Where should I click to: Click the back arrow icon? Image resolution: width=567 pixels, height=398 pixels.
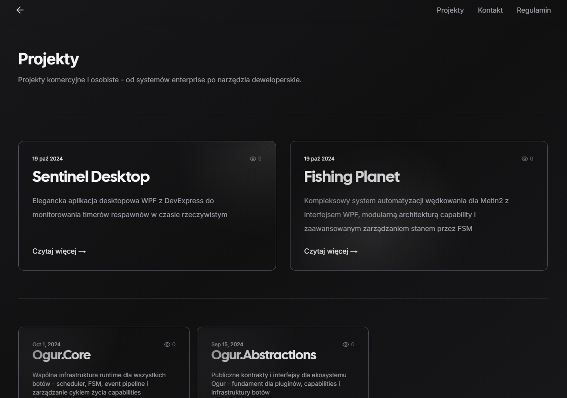tap(20, 10)
